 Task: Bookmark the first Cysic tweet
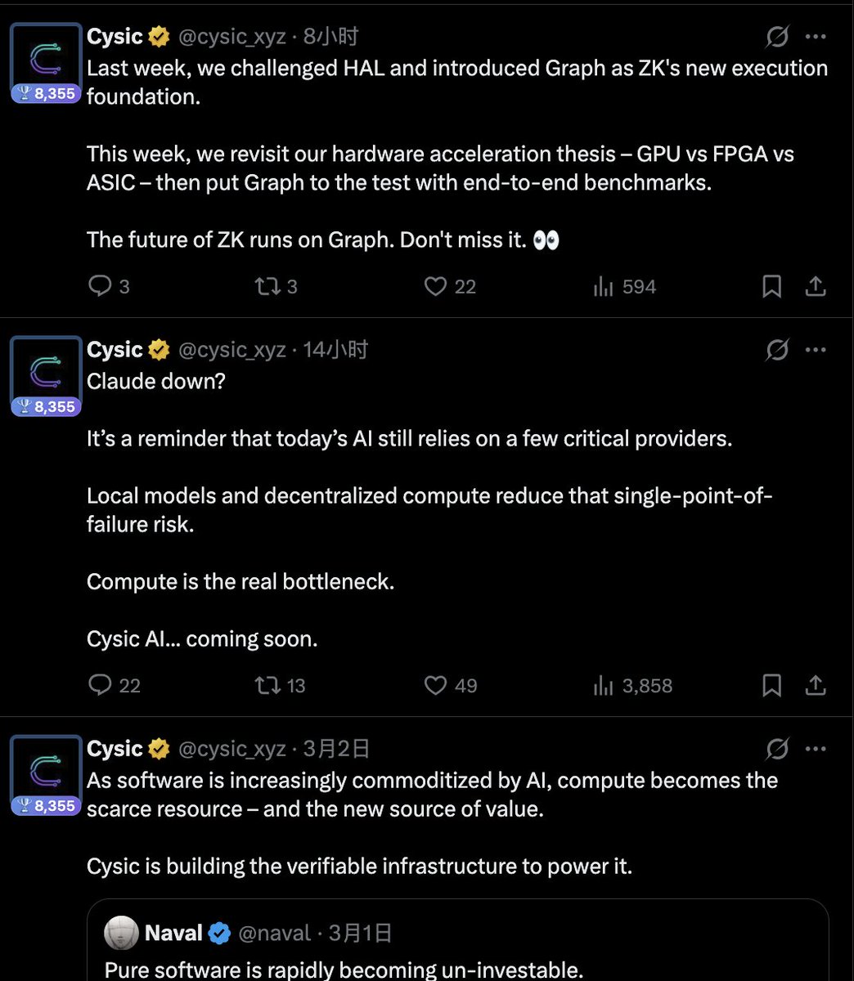click(771, 286)
